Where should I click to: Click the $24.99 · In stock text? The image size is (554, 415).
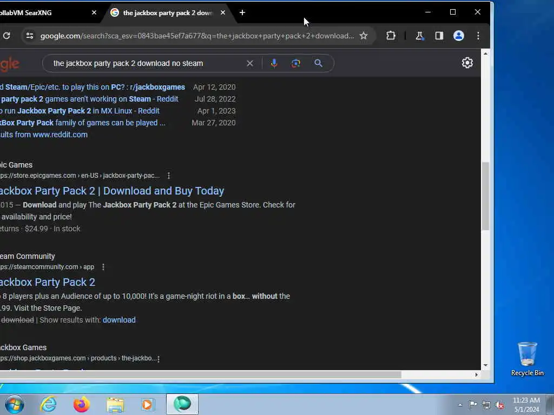(x=52, y=229)
